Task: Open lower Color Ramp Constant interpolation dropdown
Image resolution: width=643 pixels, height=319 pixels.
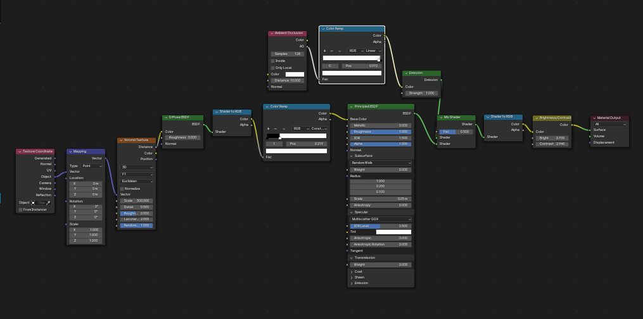Action: [318, 128]
